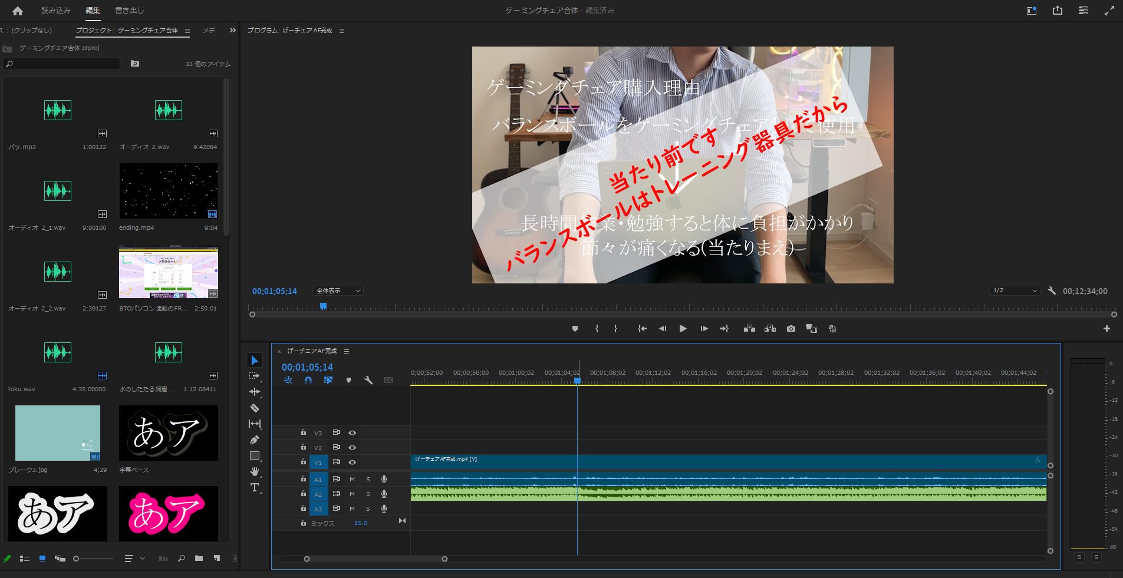Screen dimensions: 1123x578
Task: Enable voice-over record on A3
Action: point(384,508)
